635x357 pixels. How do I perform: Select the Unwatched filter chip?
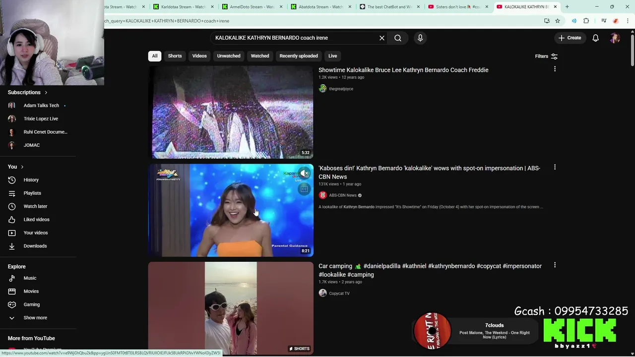(x=229, y=56)
